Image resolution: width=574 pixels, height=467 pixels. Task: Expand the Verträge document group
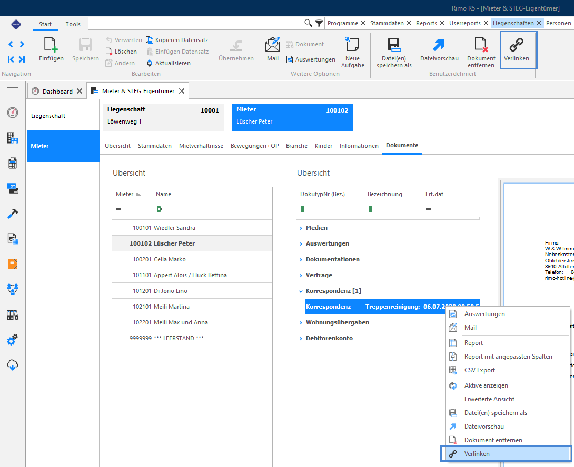(x=301, y=276)
